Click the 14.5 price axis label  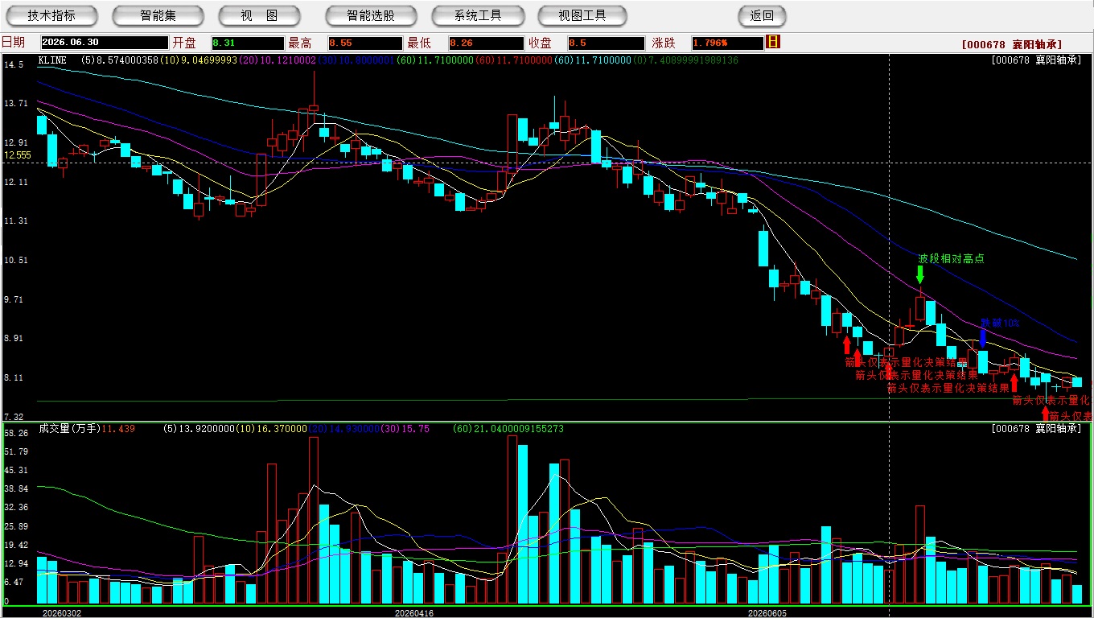(14, 64)
